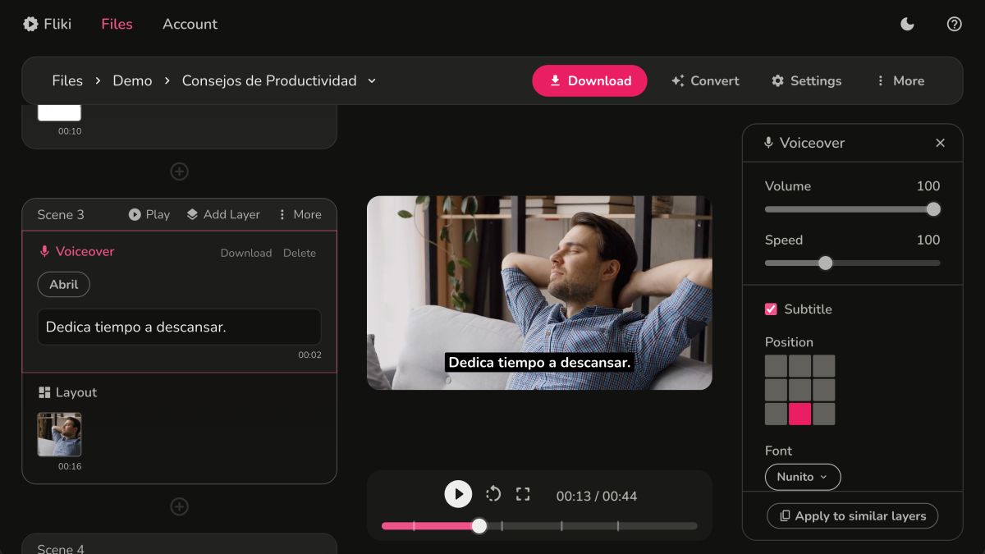Click the 00:13 / 00:44 time display
The image size is (985, 554).
click(597, 496)
